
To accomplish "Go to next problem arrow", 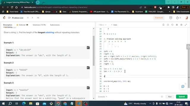I will [x=32, y=18].
